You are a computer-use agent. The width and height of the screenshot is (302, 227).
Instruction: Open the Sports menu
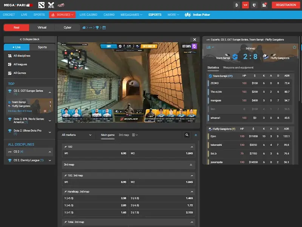39,15
